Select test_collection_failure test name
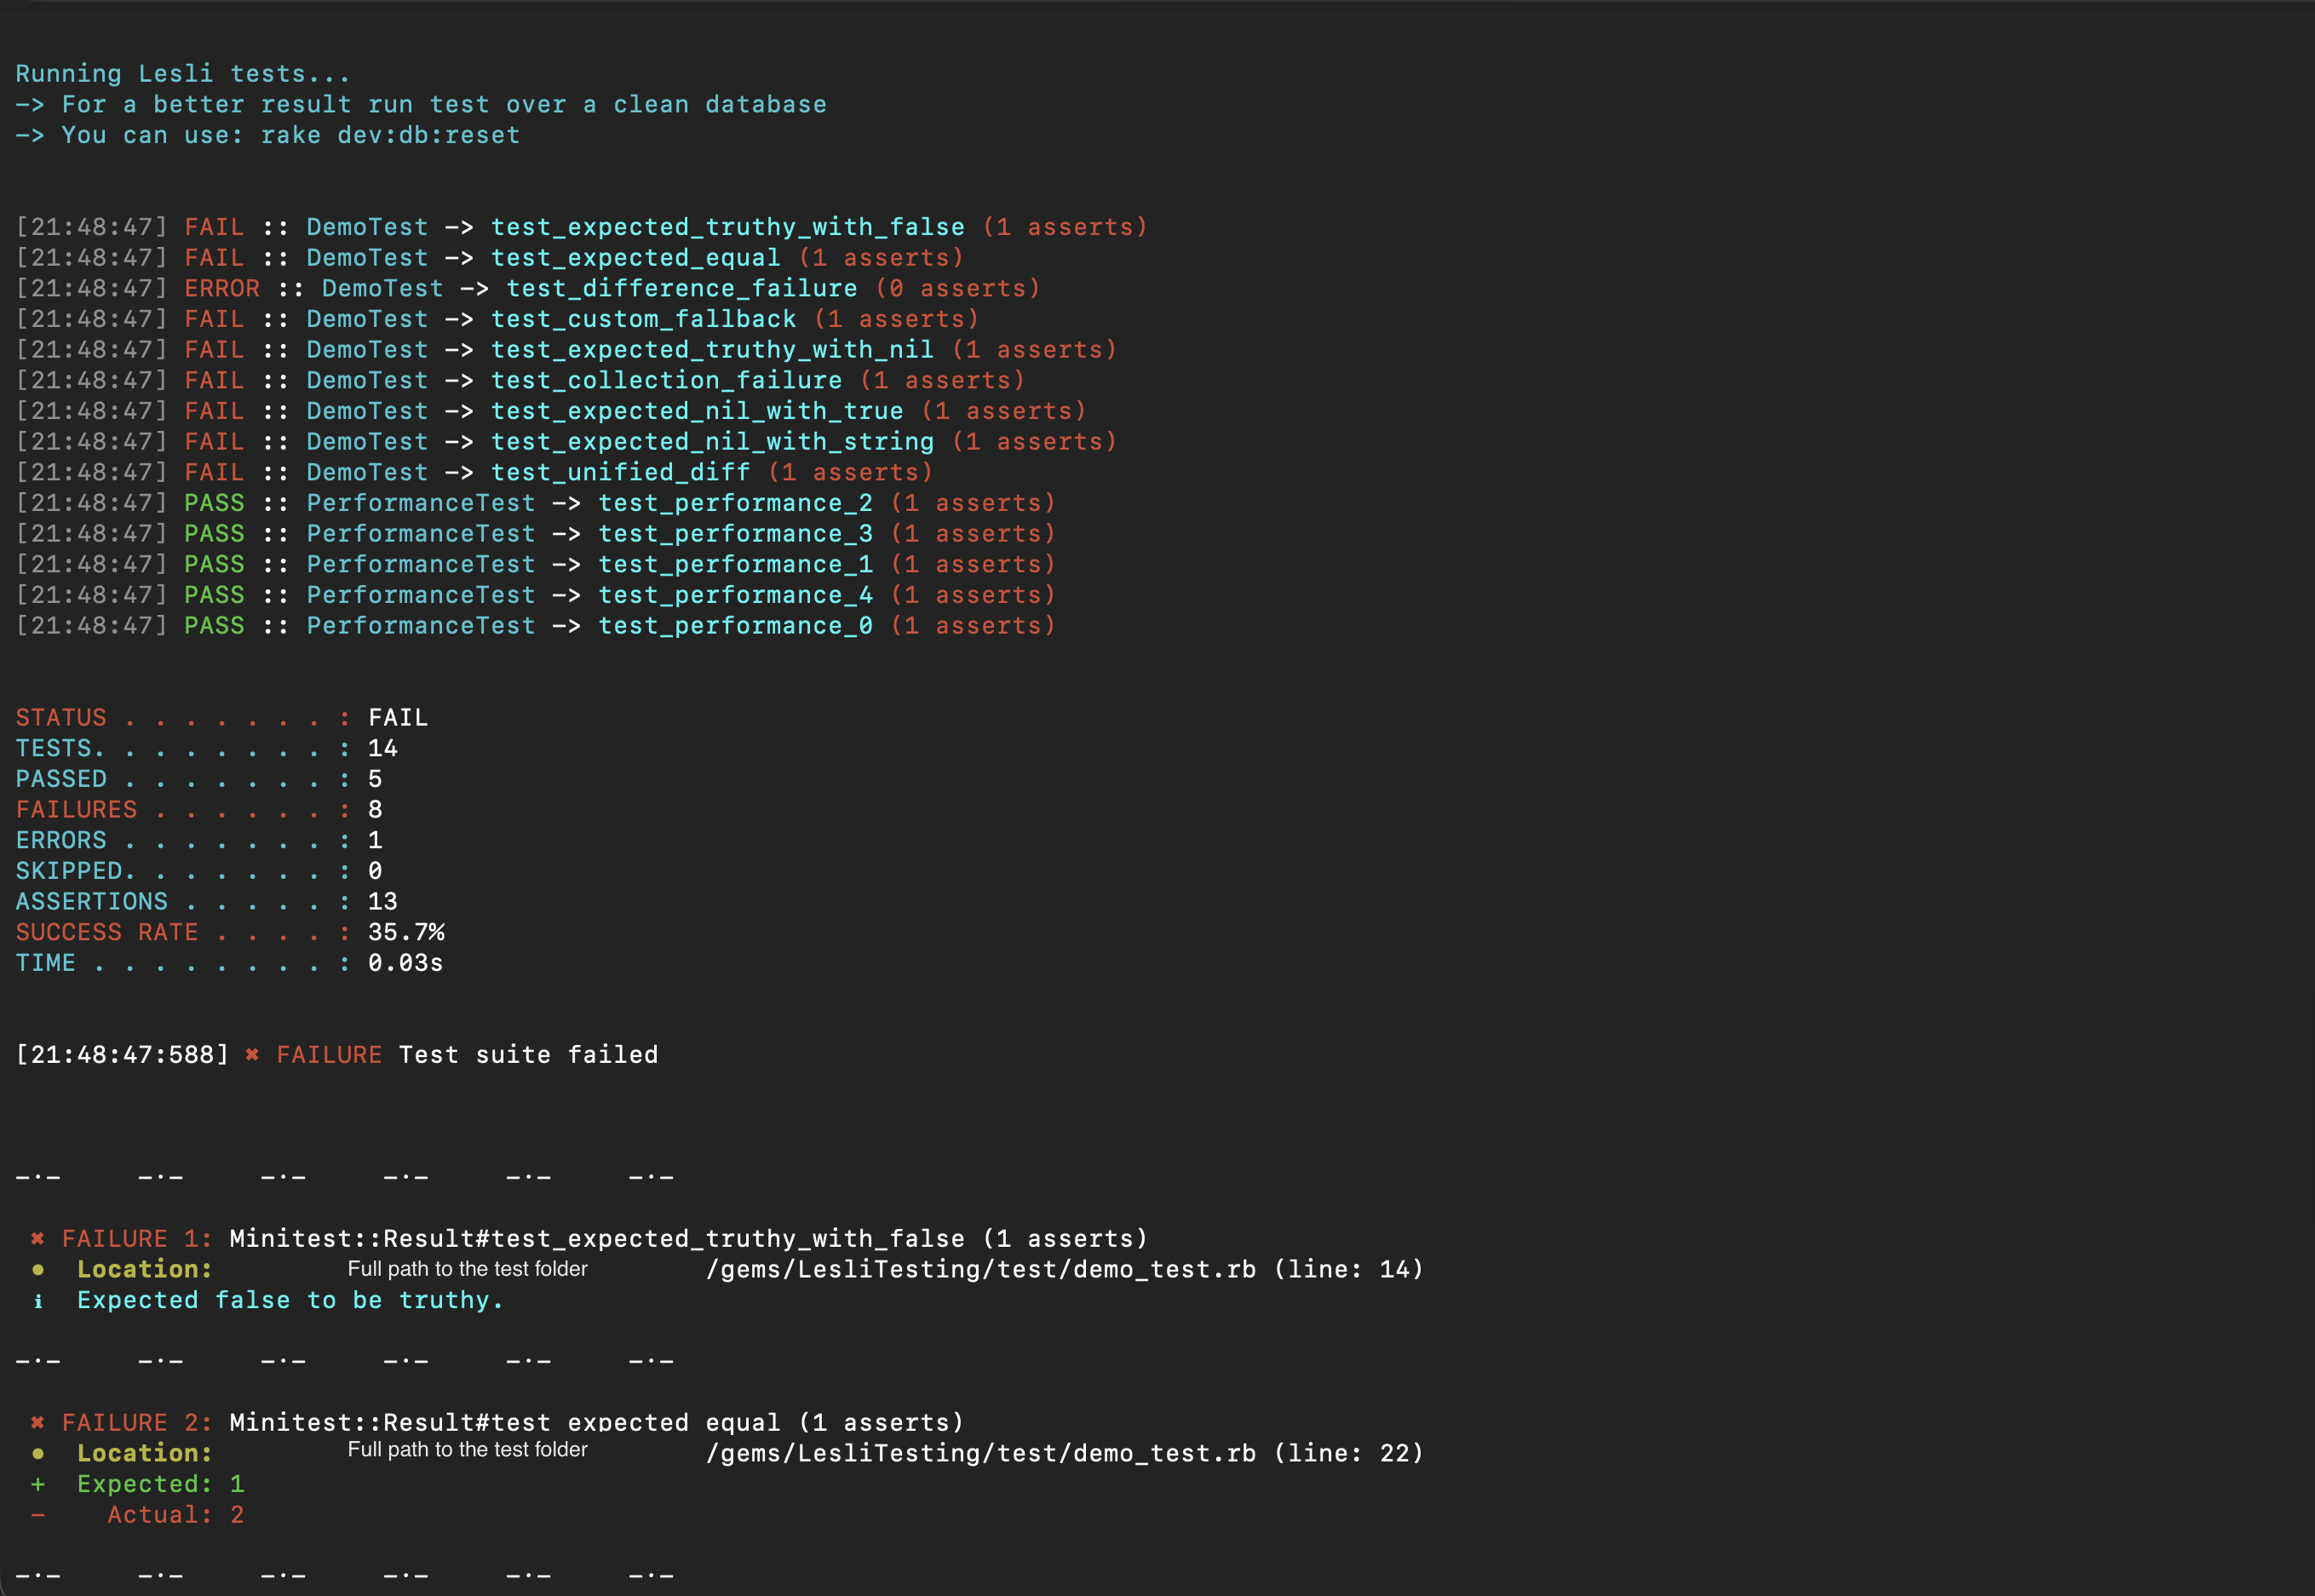 click(x=666, y=380)
